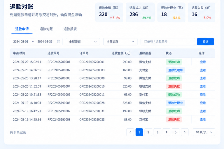The height and width of the screenshot is (149, 224).
Task: Click start date 2024-05-01 field
Action: 21,42
